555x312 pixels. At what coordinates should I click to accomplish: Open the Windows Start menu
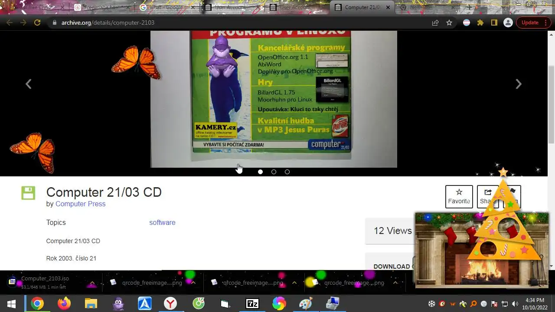pos(11,304)
